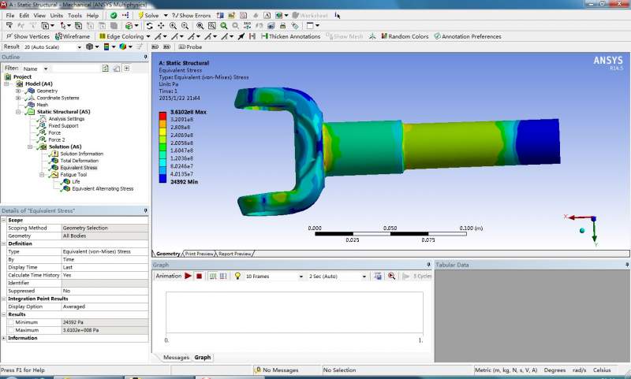631x379 pixels.
Task: Select the Rotate view tool
Action: pyautogui.click(x=149, y=26)
